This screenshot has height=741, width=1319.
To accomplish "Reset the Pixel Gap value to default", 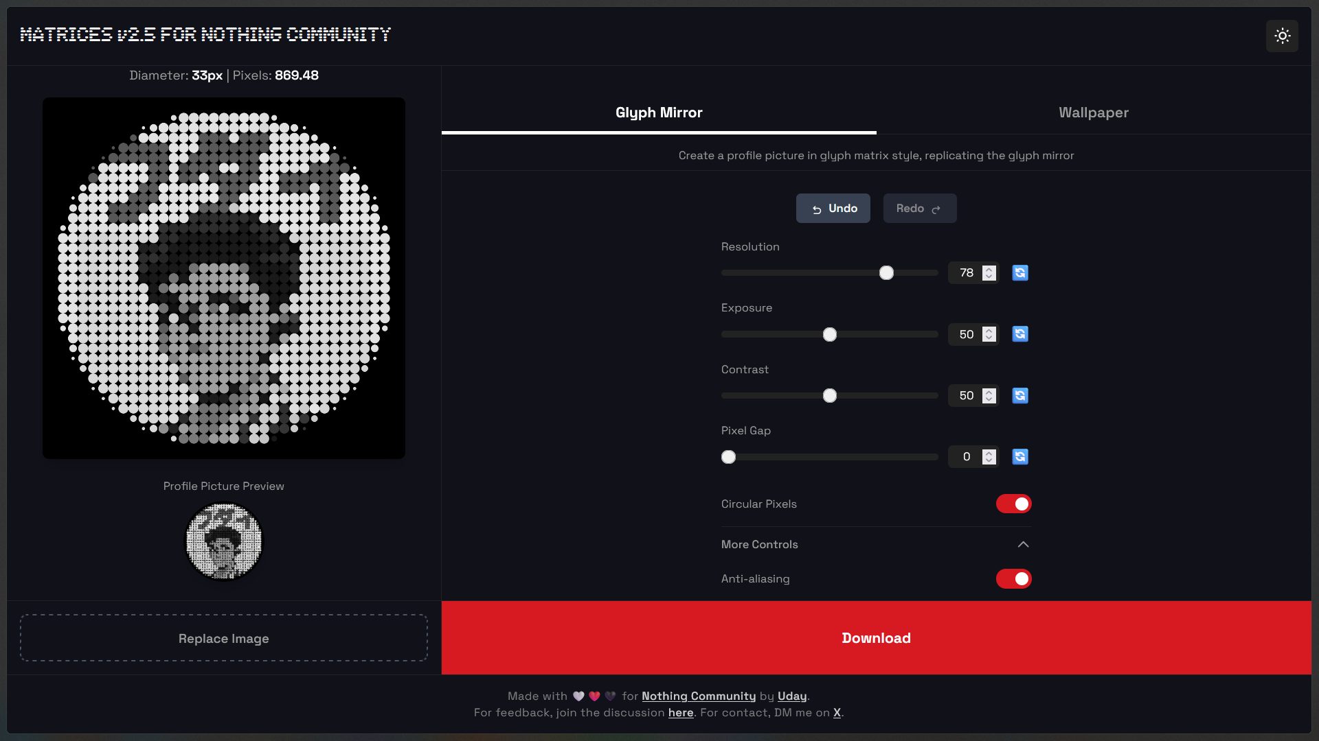I will [1019, 457].
